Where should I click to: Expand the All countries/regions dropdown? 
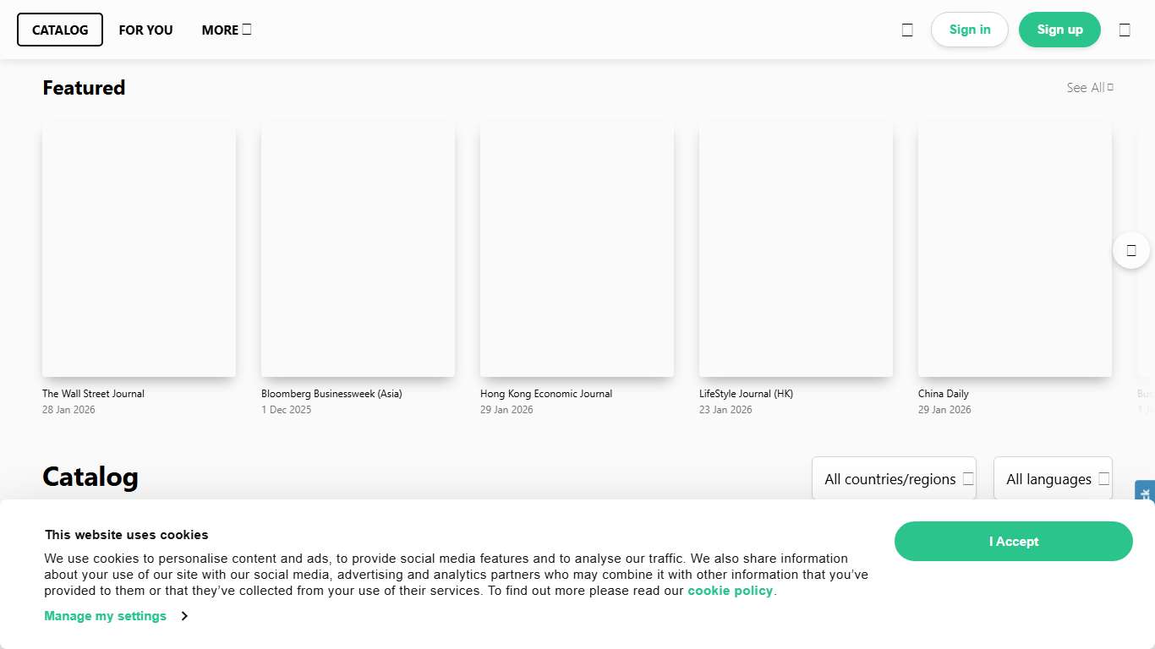(894, 479)
